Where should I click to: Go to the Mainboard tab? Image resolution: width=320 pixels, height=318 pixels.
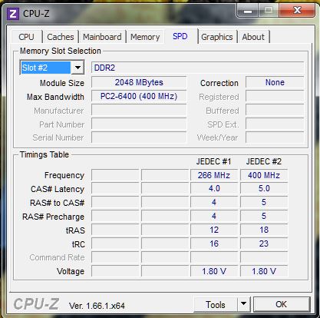click(x=102, y=37)
